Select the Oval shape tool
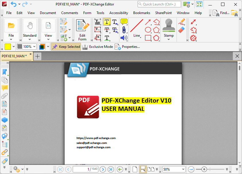This screenshot has height=174, width=242. (147, 30)
